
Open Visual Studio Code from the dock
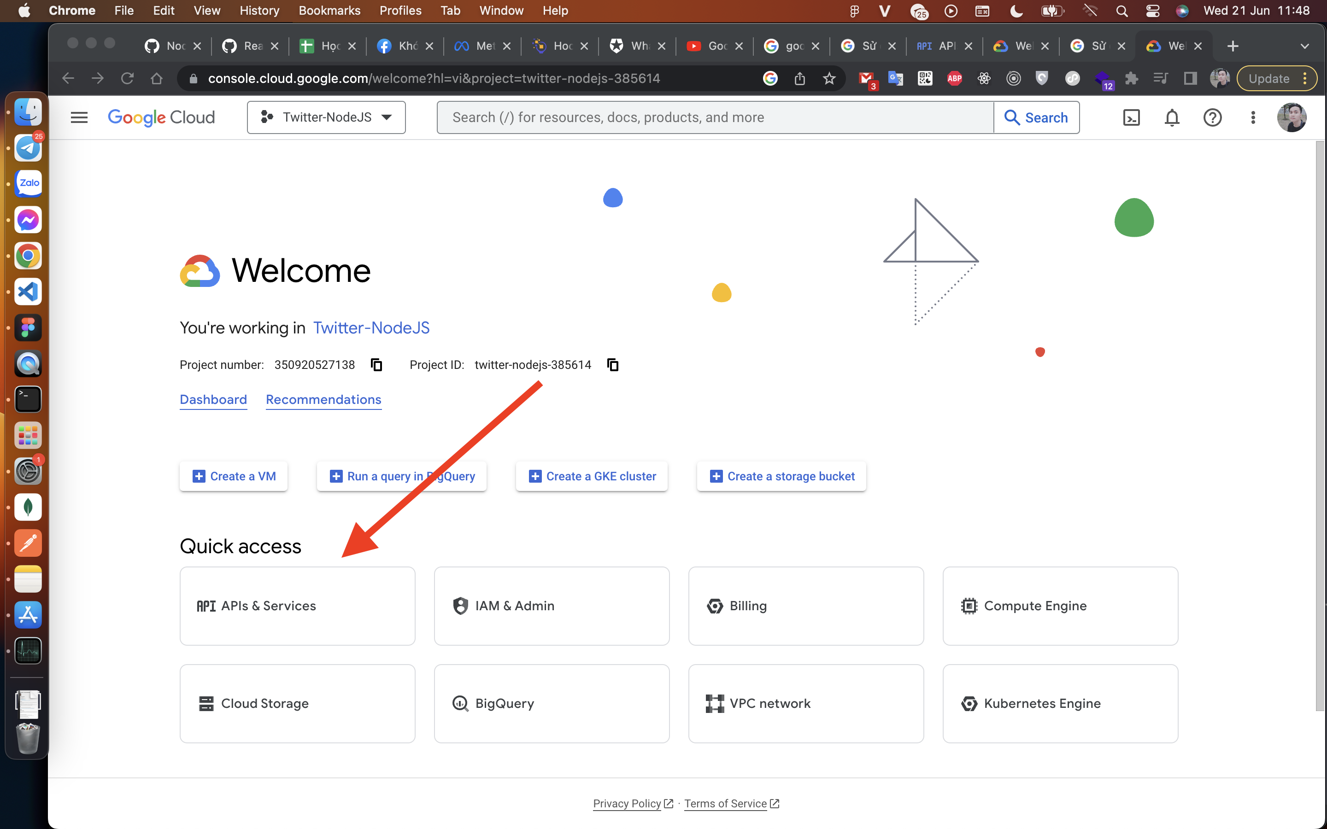click(x=28, y=292)
